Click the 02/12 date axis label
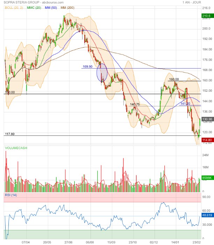Image resolution: width=214 pixels, height=245 pixels. tap(154, 242)
